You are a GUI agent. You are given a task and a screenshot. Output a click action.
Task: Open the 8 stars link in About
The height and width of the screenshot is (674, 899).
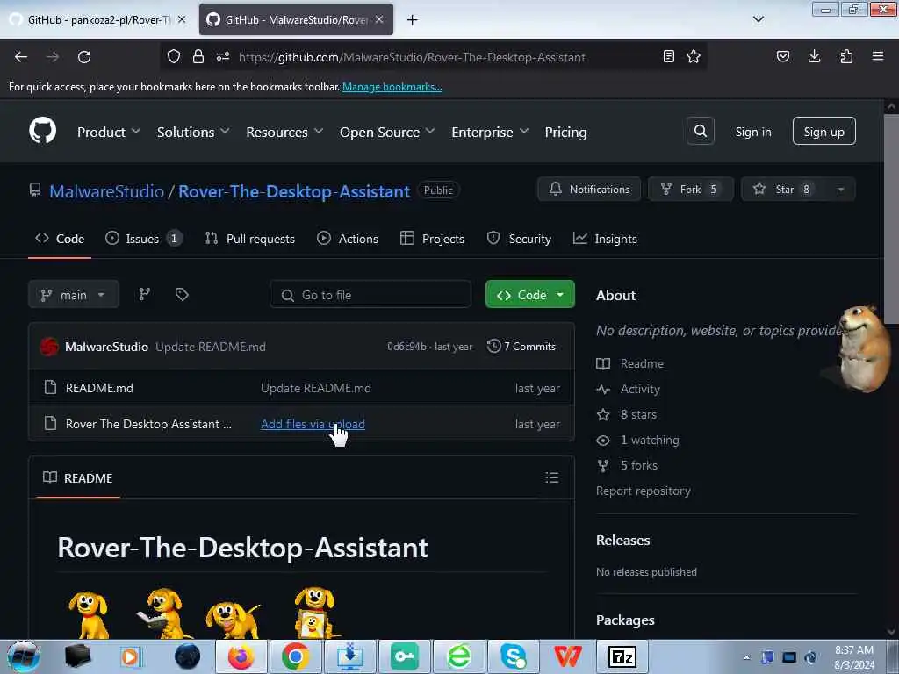(638, 414)
